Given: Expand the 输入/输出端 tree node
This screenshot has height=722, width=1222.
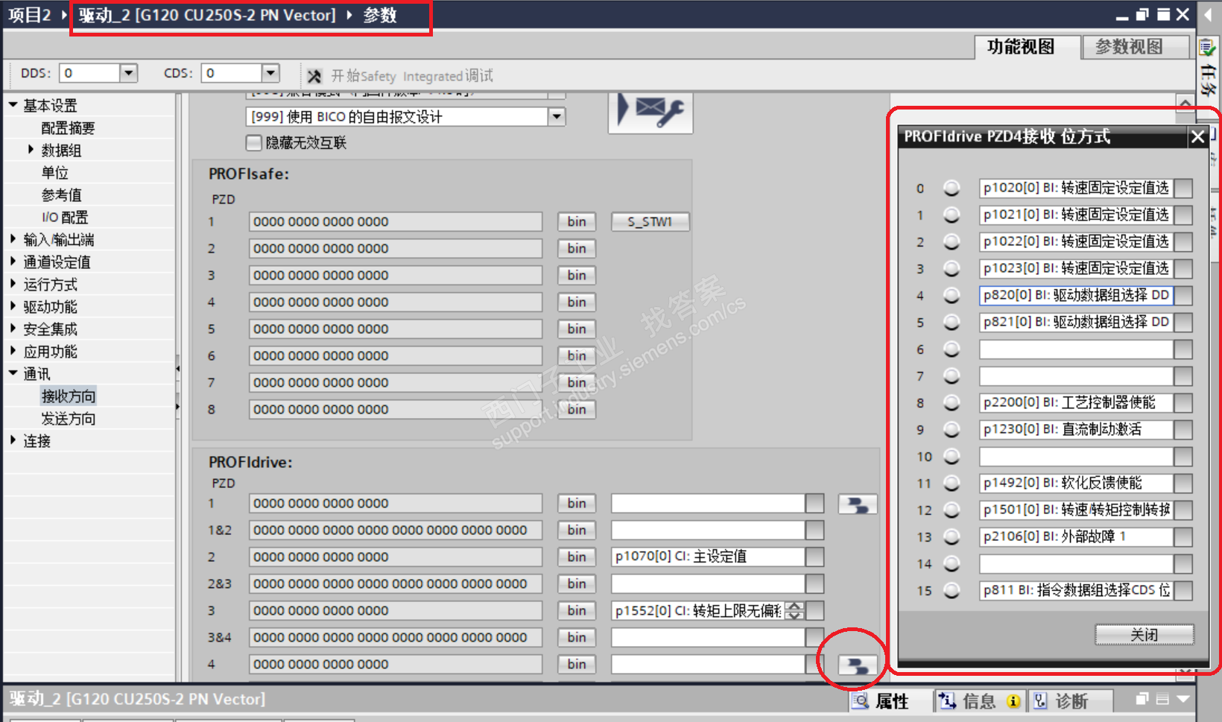Looking at the screenshot, I should click(x=13, y=239).
